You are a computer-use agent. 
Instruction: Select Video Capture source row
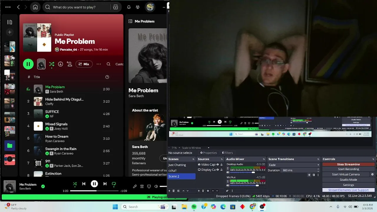coord(210,165)
